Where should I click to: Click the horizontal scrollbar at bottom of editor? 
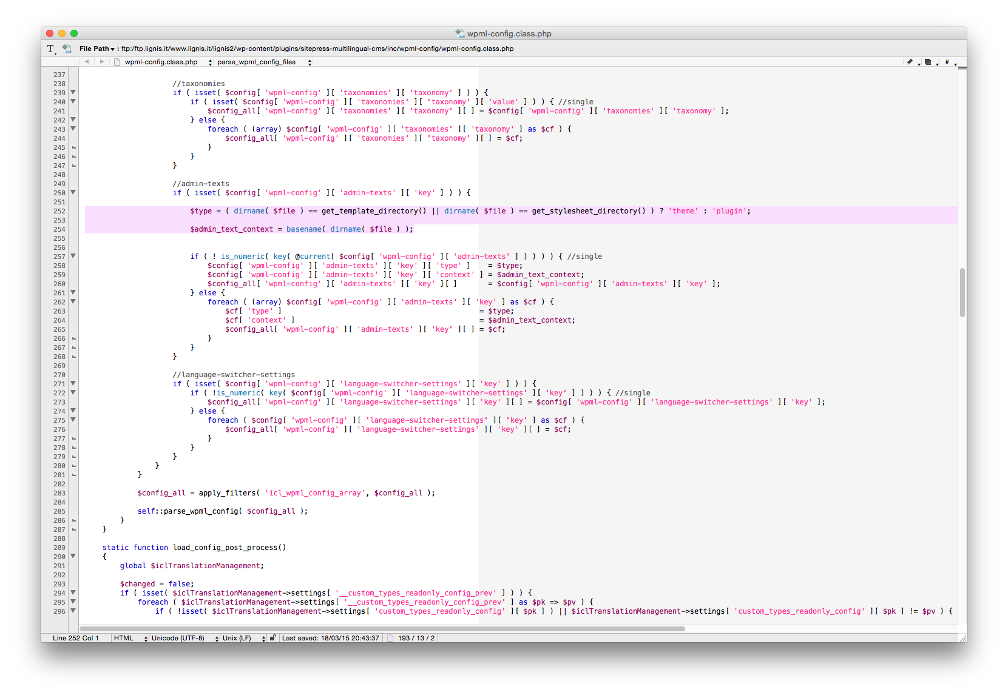point(382,628)
